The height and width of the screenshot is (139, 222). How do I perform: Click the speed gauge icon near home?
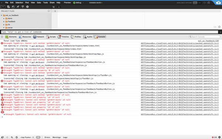205,3
